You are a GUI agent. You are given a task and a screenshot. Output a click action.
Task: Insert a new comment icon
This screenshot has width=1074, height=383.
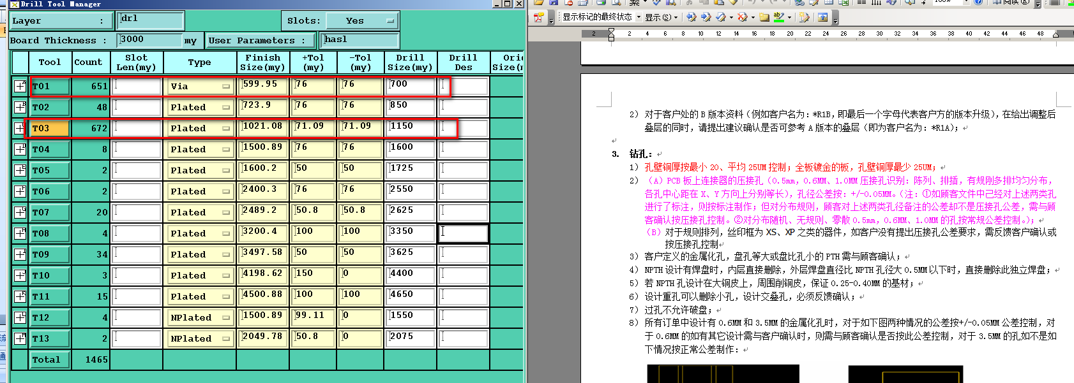(764, 17)
